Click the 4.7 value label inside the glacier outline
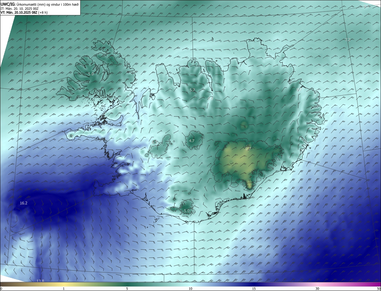381x291 pixels. [192, 141]
